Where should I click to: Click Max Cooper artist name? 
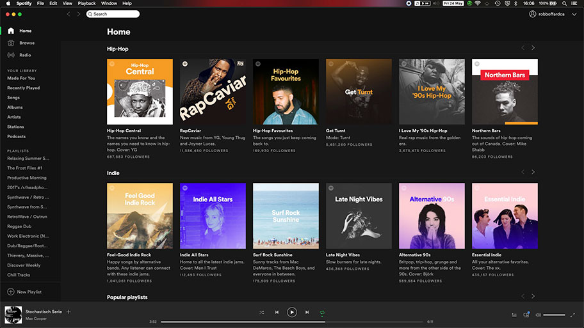[x=36, y=318]
